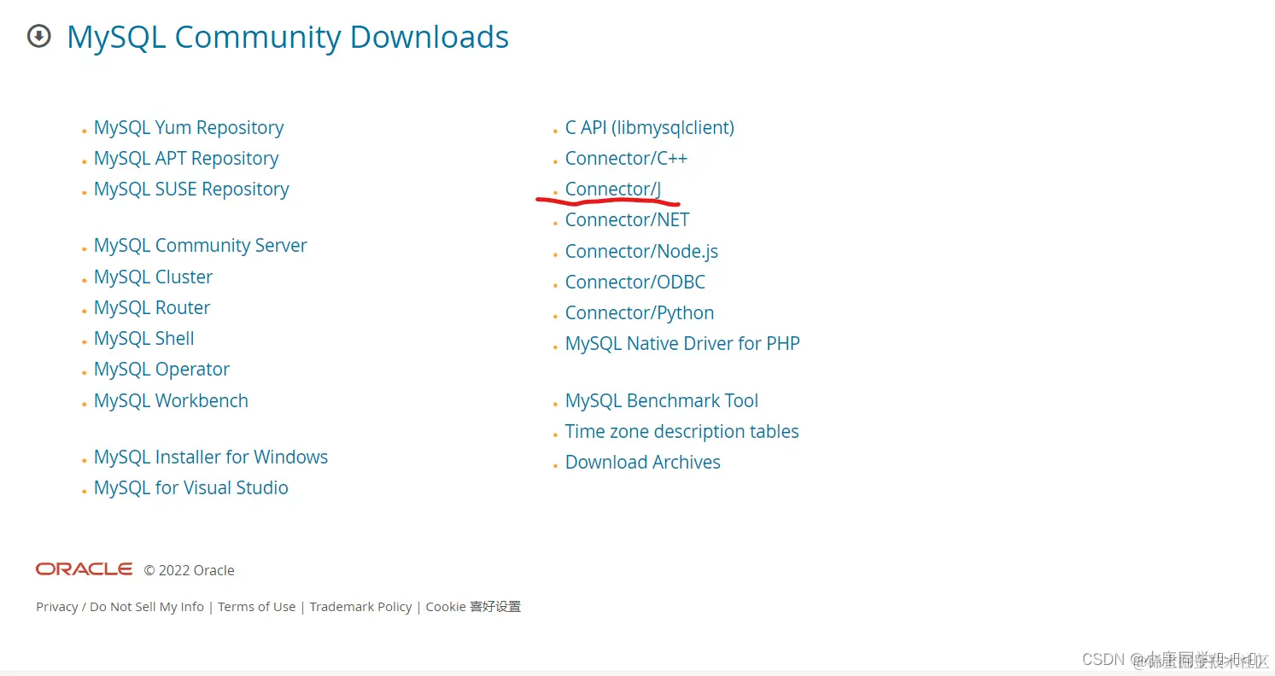The height and width of the screenshot is (676, 1275).
Task: Go to Connector/NET downloads
Action: 628,219
